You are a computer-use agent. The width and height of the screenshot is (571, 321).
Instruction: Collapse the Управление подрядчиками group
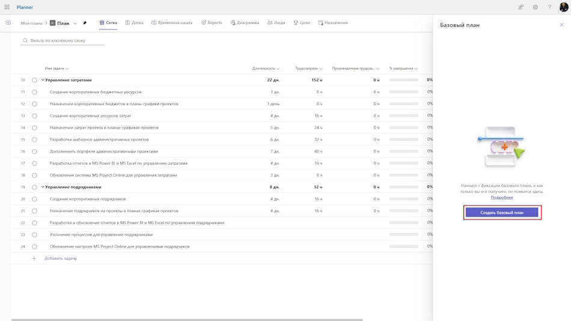click(x=43, y=188)
